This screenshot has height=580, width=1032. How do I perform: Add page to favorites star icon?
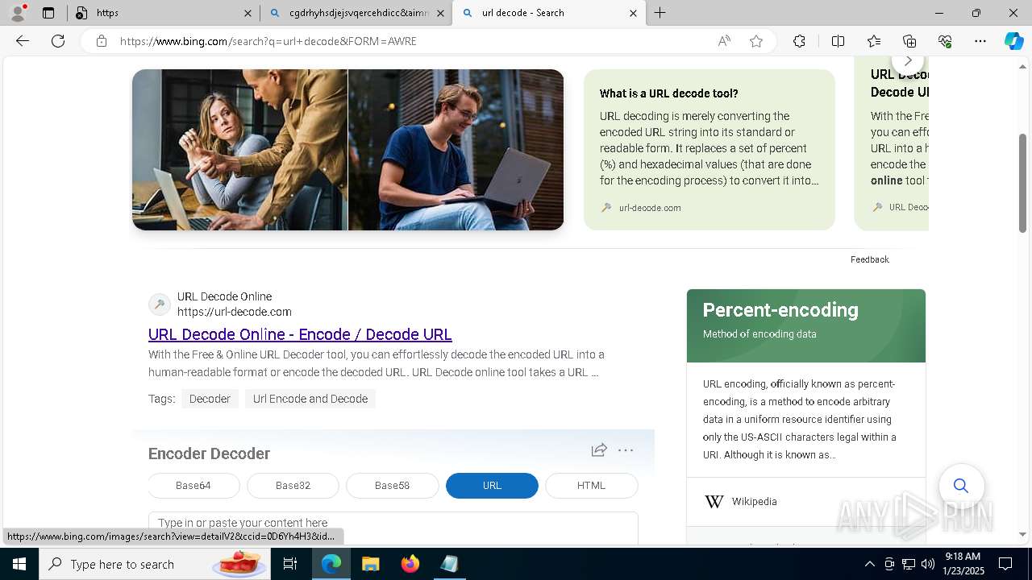(756, 41)
